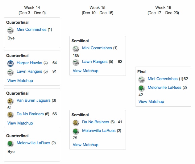Viewport: 195px width, 164px height.
Task: Click Da No Brainers helmet in Quarterfinal
Action: click(10, 115)
